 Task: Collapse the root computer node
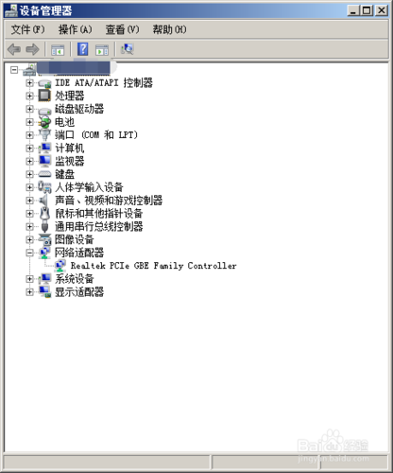tap(14, 70)
